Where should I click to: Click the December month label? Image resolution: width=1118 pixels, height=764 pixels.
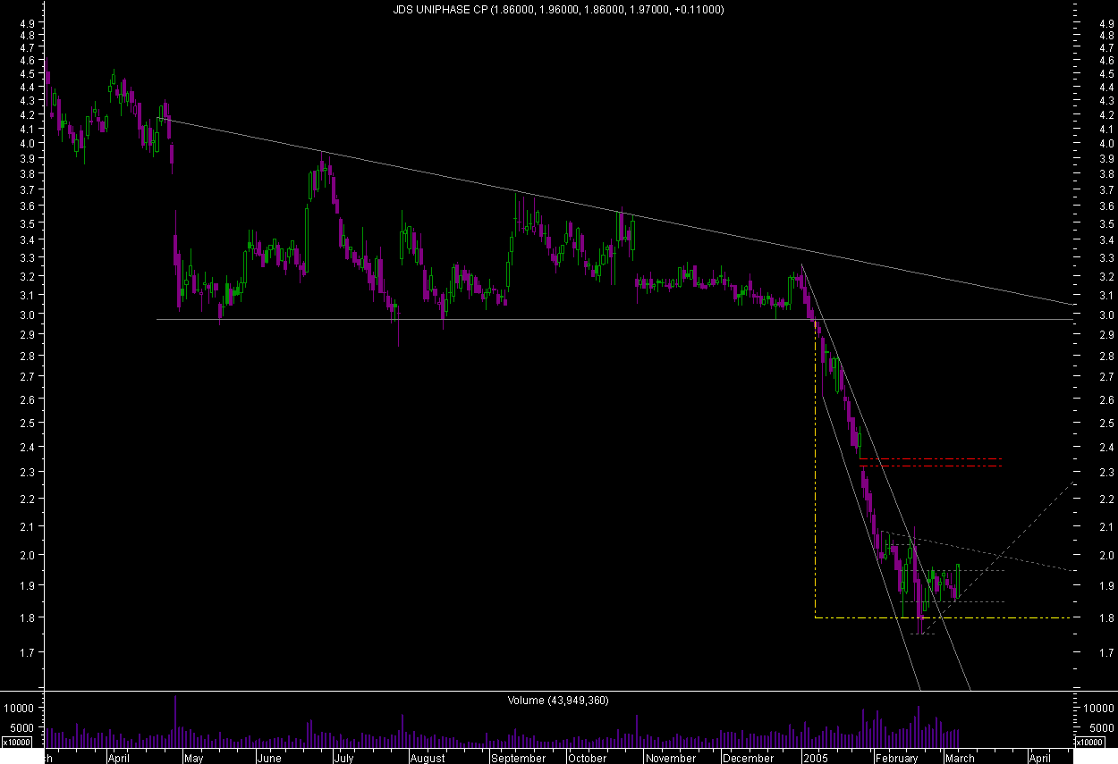(748, 758)
